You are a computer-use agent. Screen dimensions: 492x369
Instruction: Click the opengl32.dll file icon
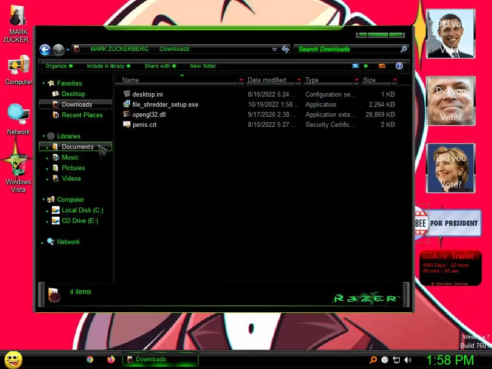coord(126,114)
